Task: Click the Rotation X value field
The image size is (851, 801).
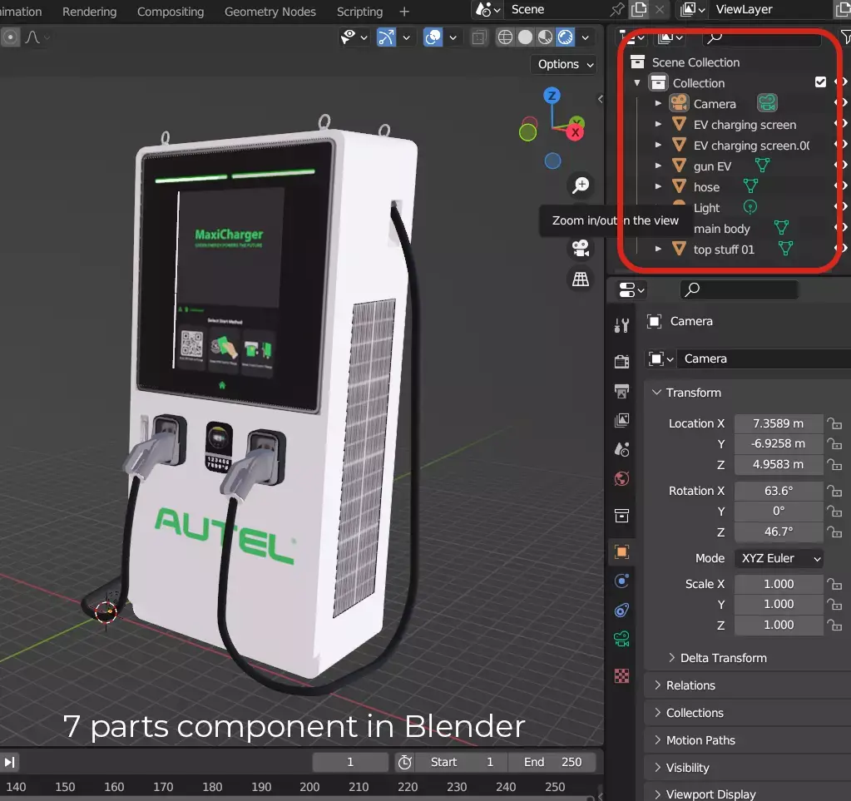Action: 779,491
